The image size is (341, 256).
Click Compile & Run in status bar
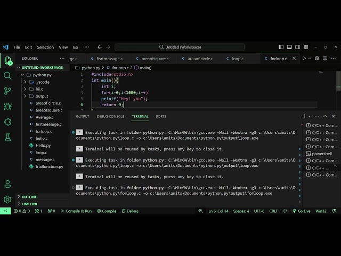[x=76, y=211]
